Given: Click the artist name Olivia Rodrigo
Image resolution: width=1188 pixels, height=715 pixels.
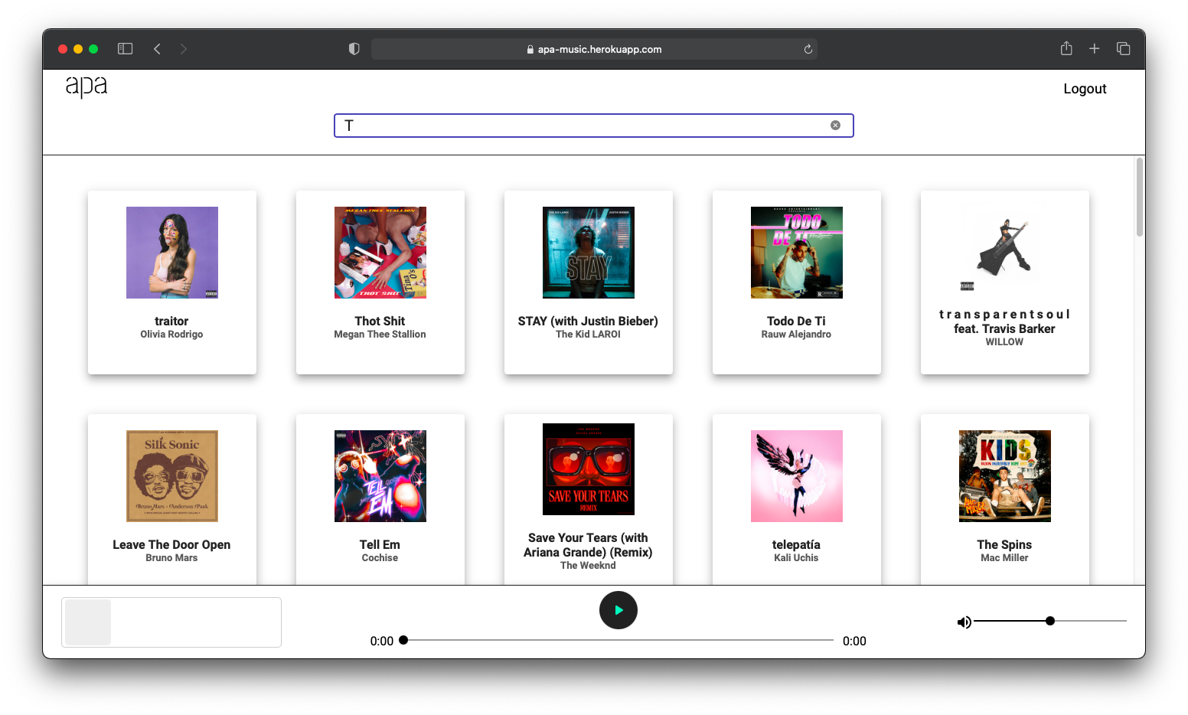Looking at the screenshot, I should (x=171, y=335).
